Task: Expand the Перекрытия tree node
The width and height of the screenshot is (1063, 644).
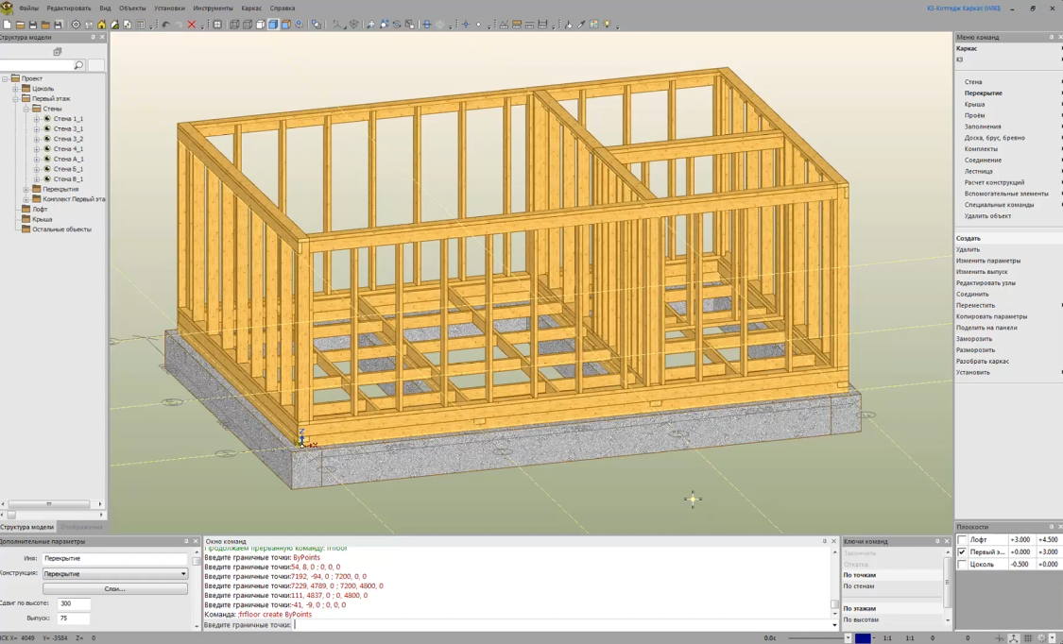Action: (26, 189)
